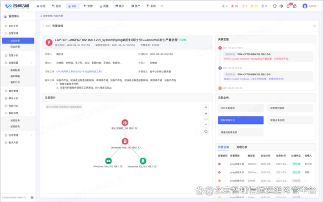Open 通知策略 in the sidebar
323x202 pixels.
15,76
